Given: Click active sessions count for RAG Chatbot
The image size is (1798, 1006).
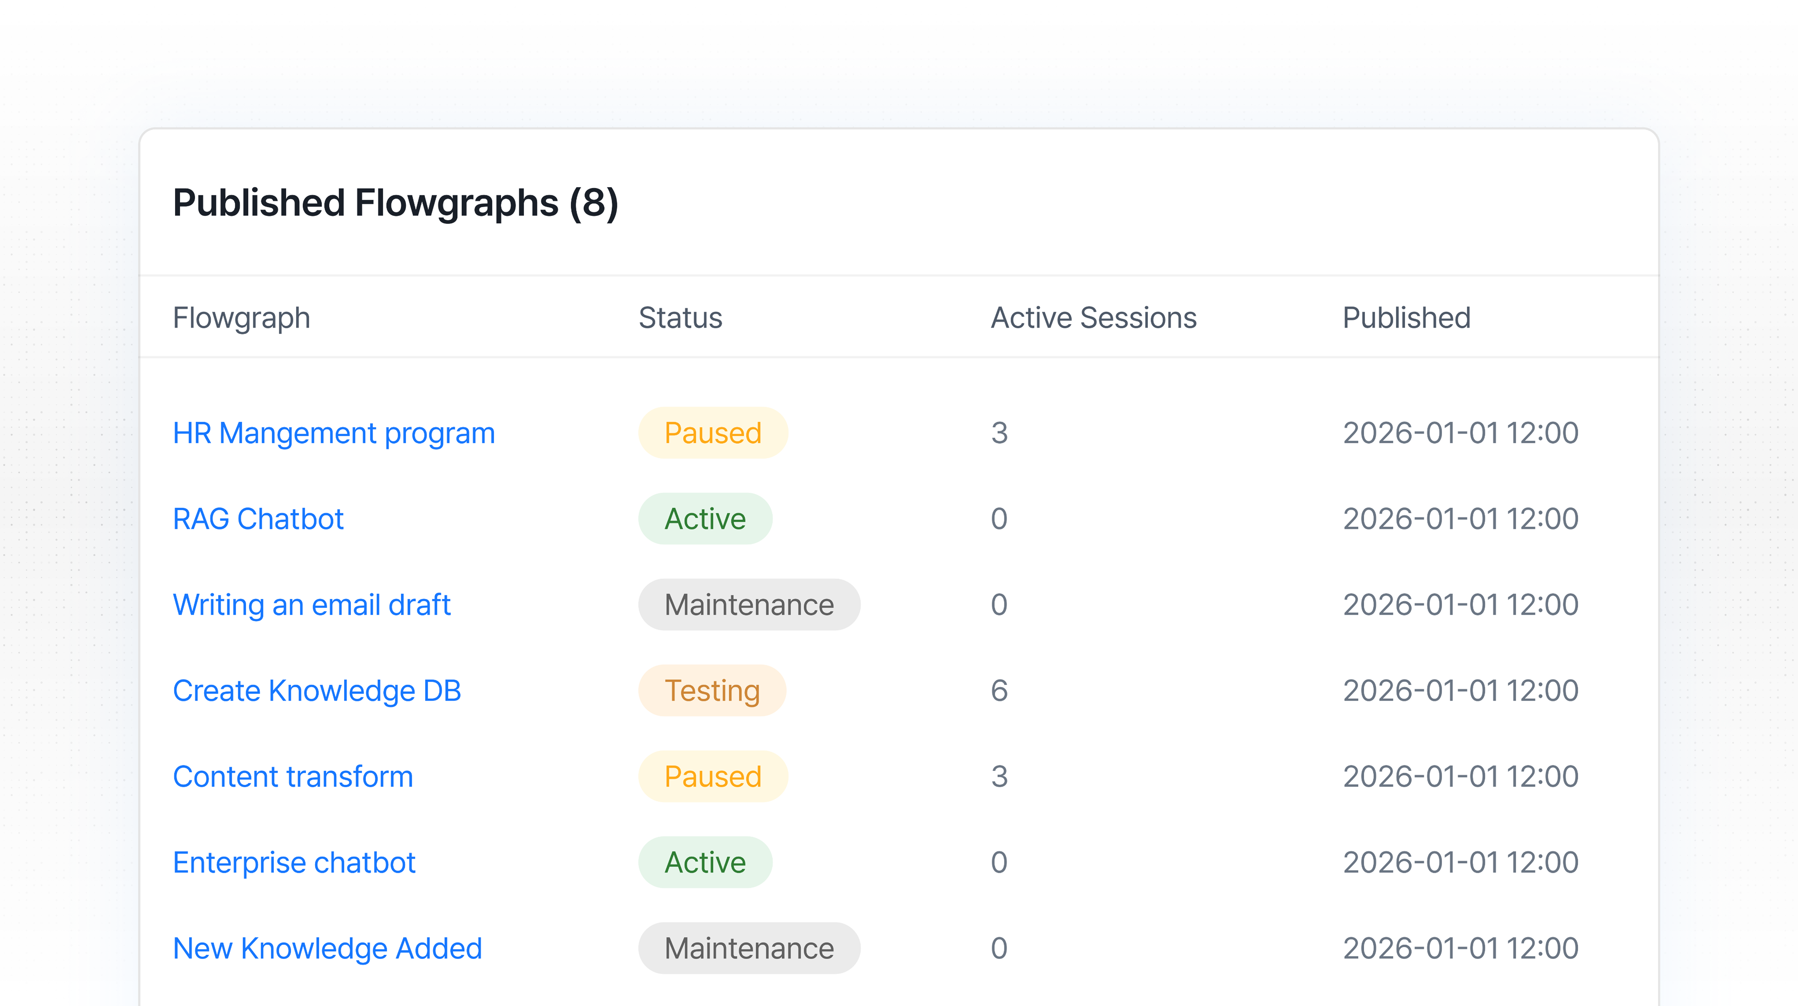Looking at the screenshot, I should click(999, 519).
